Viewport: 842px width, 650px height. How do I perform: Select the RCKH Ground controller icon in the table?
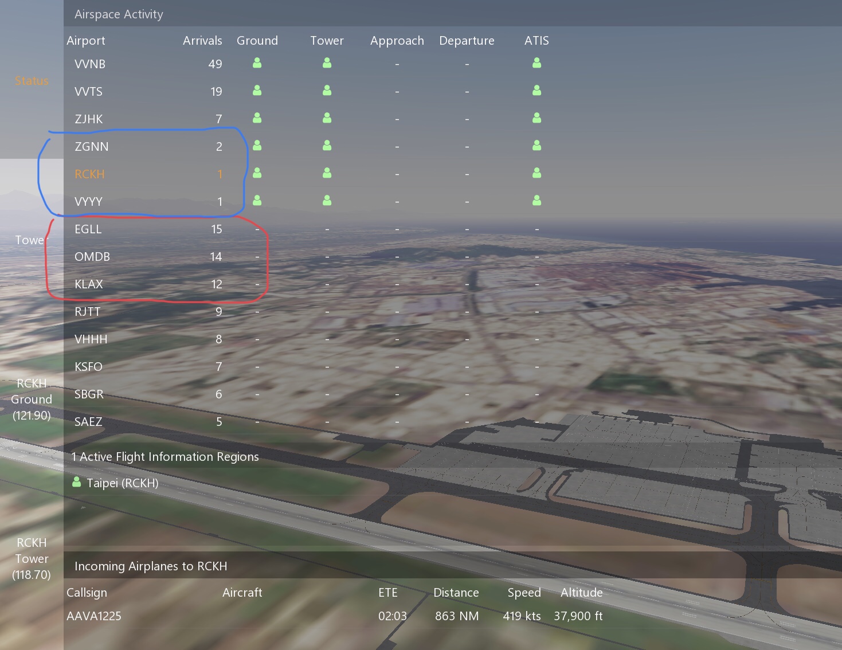(x=257, y=173)
